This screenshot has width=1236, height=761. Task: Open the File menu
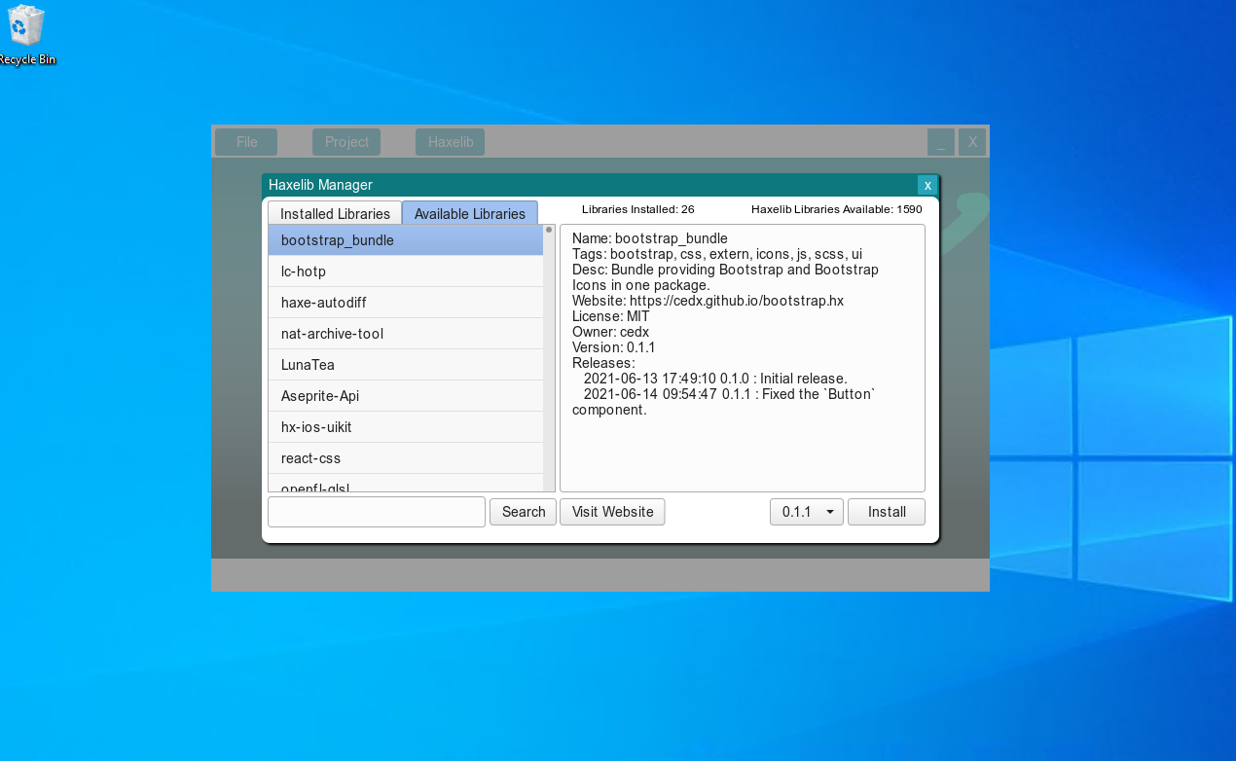pyautogui.click(x=246, y=142)
